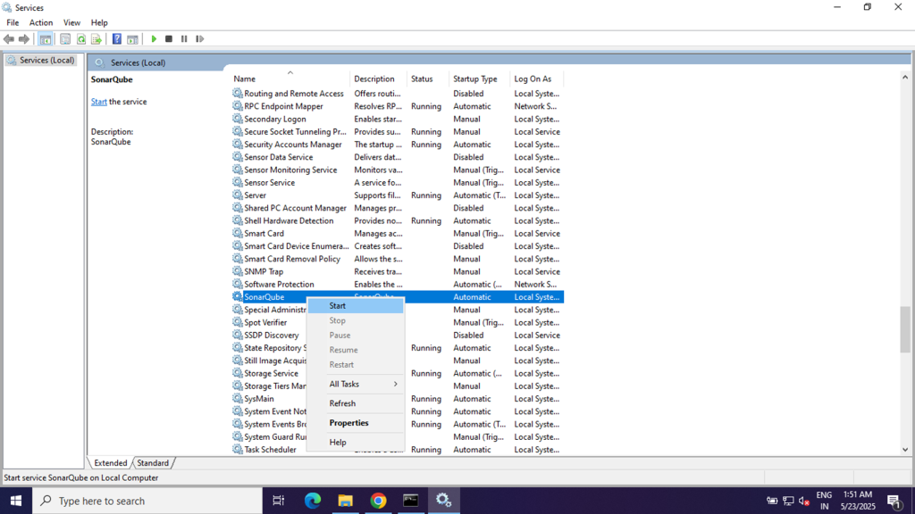Image resolution: width=915 pixels, height=514 pixels.
Task: Select Properties from the context menu
Action: pos(348,423)
